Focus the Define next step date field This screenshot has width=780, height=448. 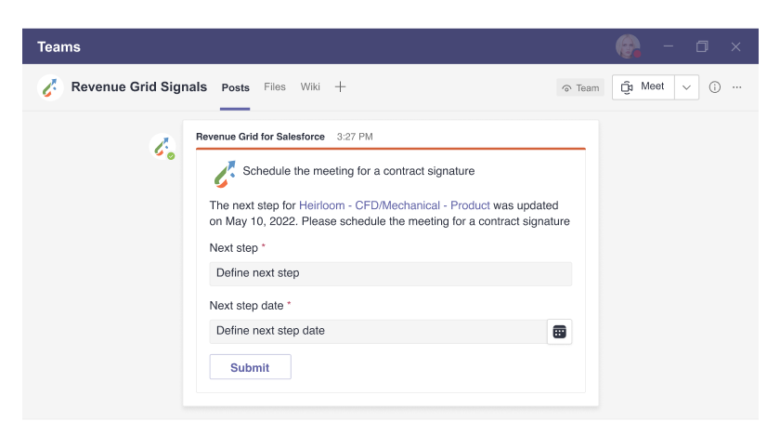tap(378, 331)
